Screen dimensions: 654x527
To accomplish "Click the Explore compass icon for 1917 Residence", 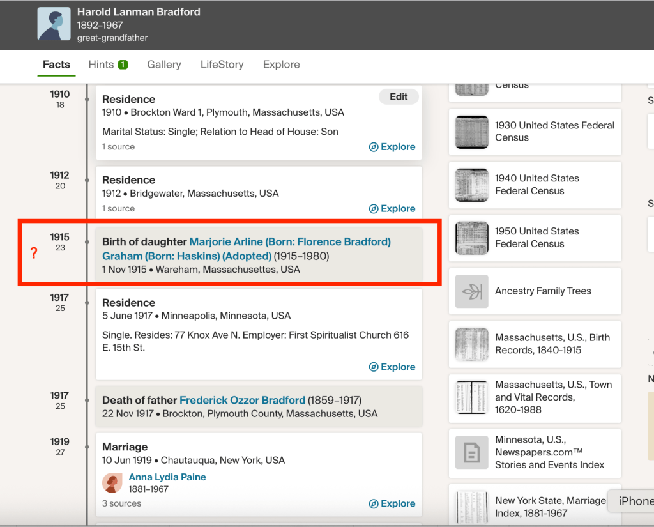I will (374, 367).
